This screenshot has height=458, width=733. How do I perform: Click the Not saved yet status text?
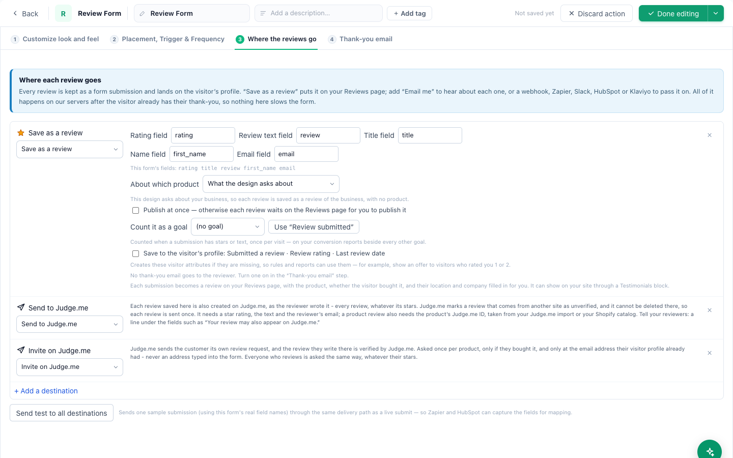click(x=534, y=14)
